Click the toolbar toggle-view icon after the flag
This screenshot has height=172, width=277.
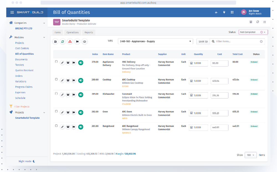[x=84, y=42]
